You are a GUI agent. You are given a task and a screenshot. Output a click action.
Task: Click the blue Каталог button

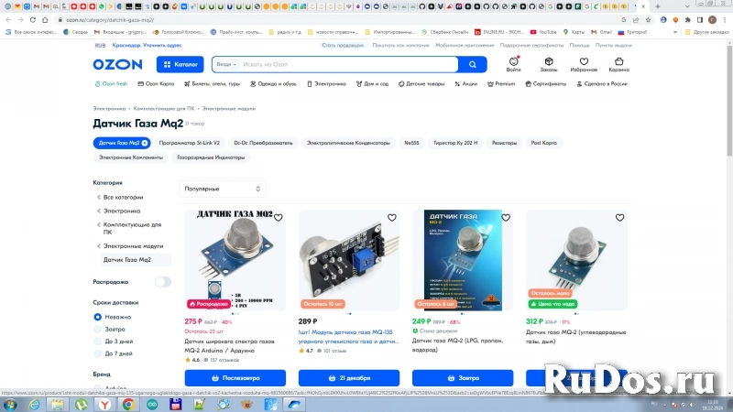[x=181, y=64]
